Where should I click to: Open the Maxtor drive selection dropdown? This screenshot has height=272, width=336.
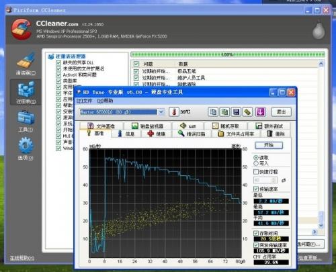coord(161,111)
